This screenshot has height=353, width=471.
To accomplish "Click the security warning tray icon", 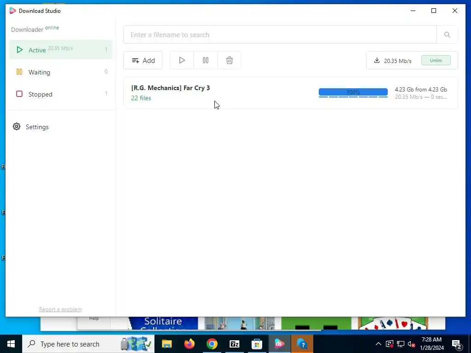I will point(389,344).
